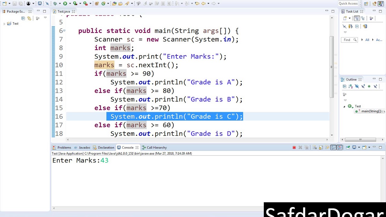Image resolution: width=386 pixels, height=217 pixels.
Task: Switch to the Declaration tab
Action: coord(104,147)
